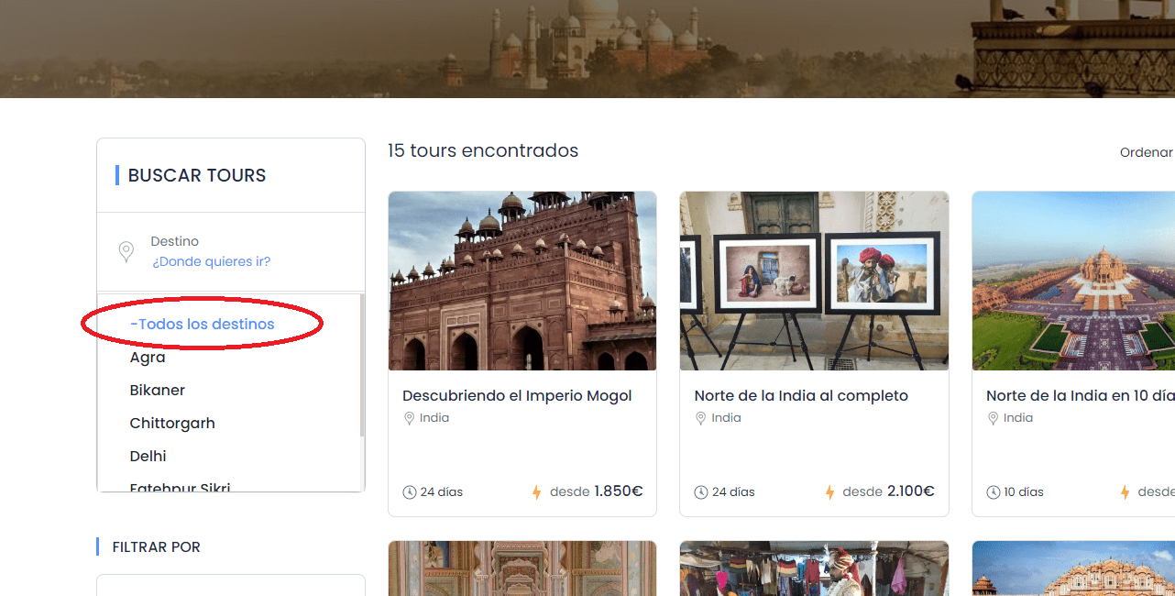Click 'desde 2.100€' price text
Viewport: 1175px width, 596px height.
(888, 491)
